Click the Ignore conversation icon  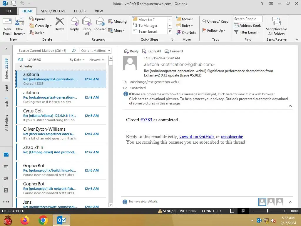click(37, 19)
